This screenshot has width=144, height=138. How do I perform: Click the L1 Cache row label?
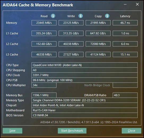pos(12,33)
